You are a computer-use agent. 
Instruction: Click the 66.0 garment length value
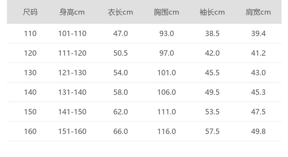tap(120, 131)
